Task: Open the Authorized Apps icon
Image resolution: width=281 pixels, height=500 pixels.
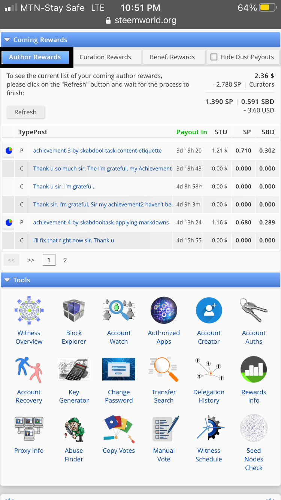Action: pos(164,310)
